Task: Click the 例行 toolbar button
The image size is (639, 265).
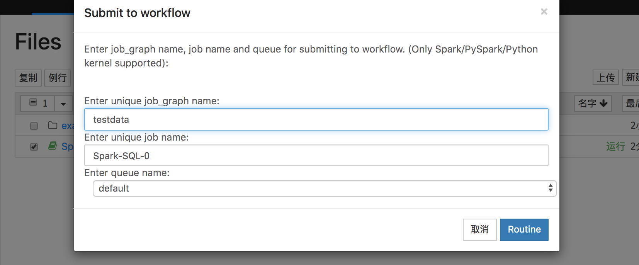Action: [x=58, y=78]
